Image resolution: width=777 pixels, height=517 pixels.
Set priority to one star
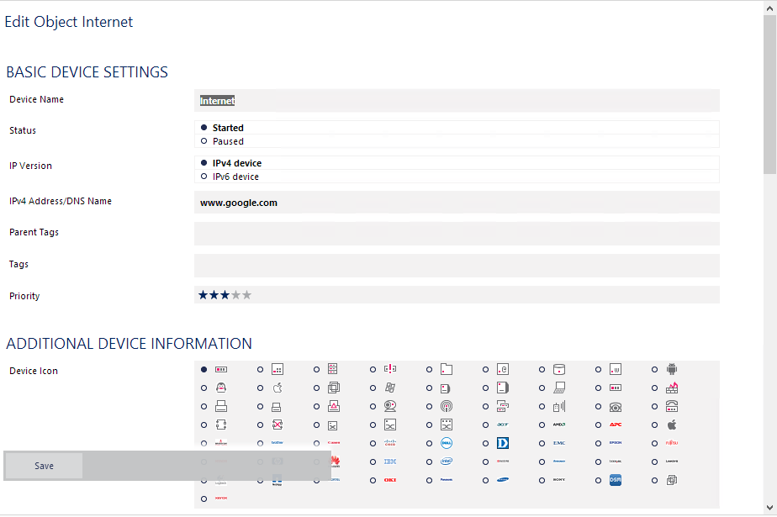tap(203, 295)
